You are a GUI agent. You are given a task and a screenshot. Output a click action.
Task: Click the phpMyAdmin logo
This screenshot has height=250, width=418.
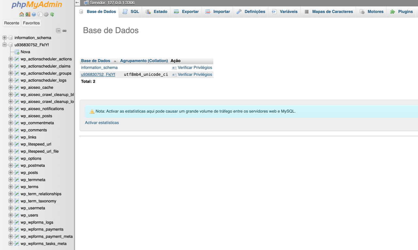pyautogui.click(x=37, y=5)
